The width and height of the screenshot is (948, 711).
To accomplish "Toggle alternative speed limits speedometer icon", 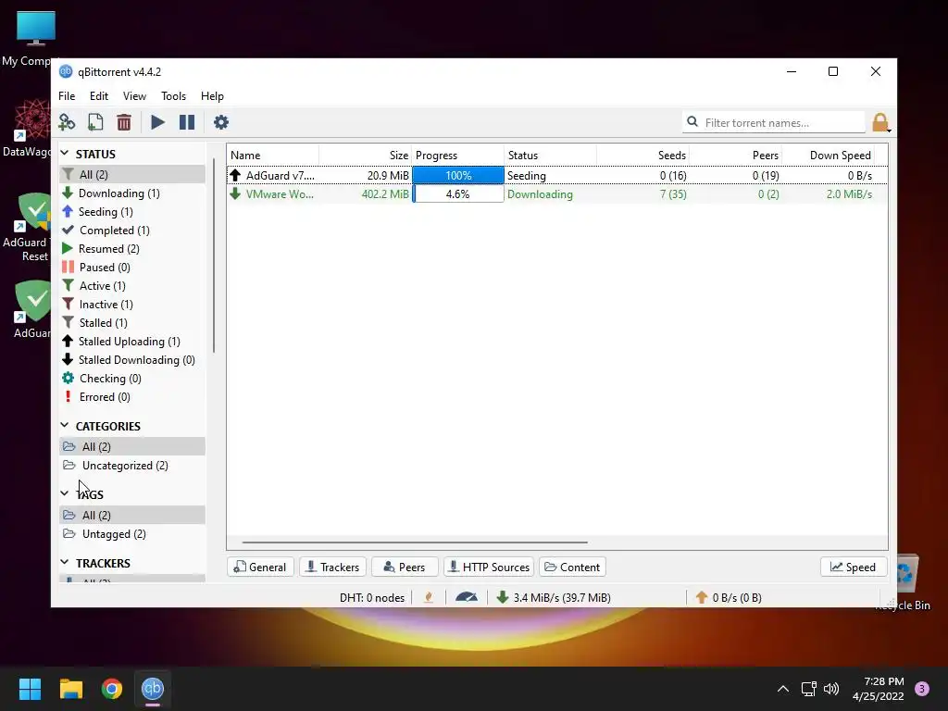I will point(467,597).
